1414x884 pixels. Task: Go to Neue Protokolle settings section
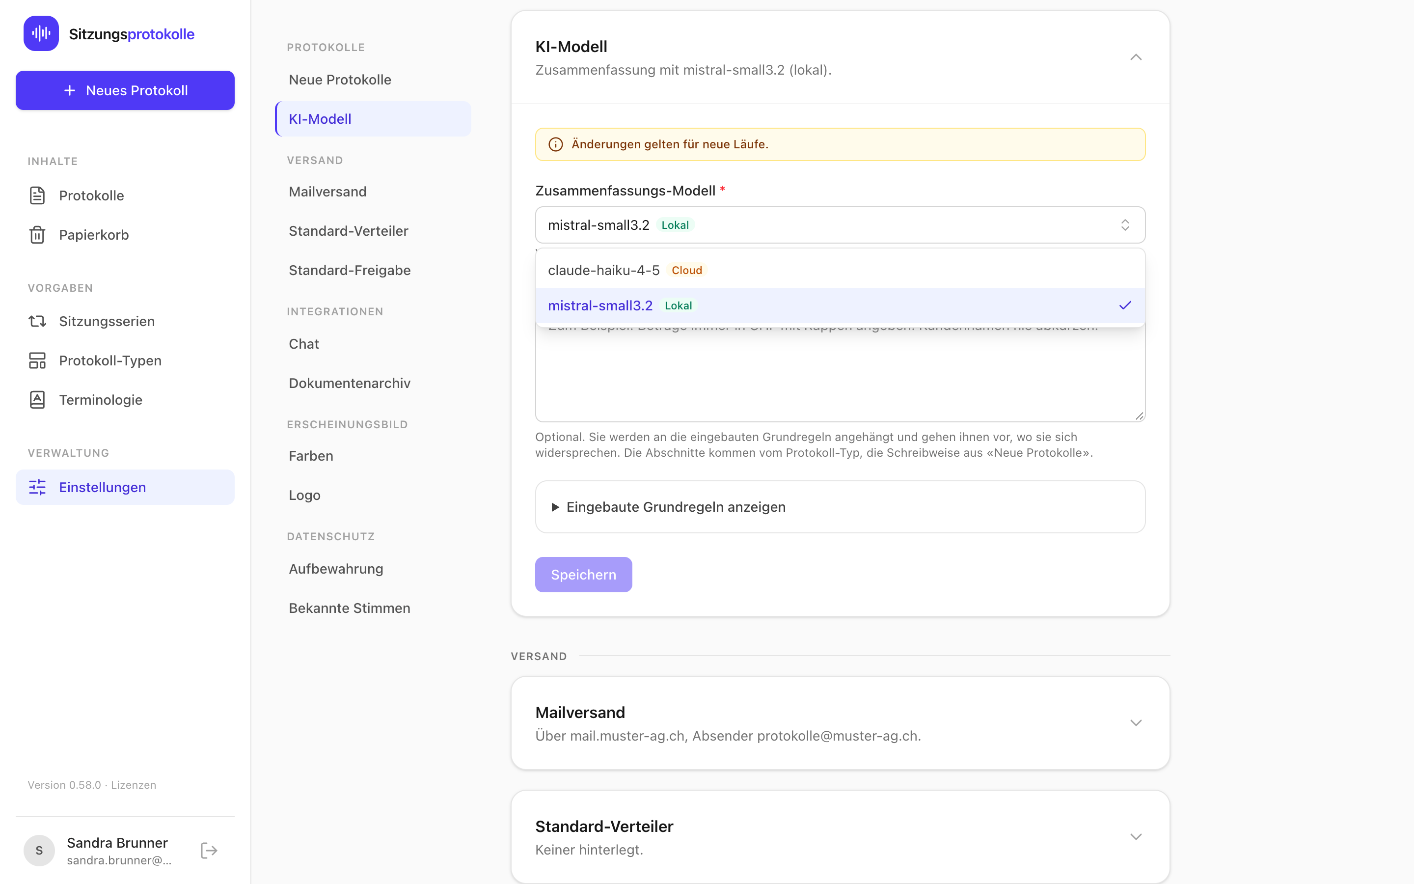tap(373, 80)
